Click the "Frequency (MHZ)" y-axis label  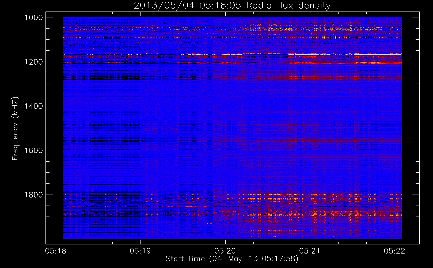click(15, 129)
